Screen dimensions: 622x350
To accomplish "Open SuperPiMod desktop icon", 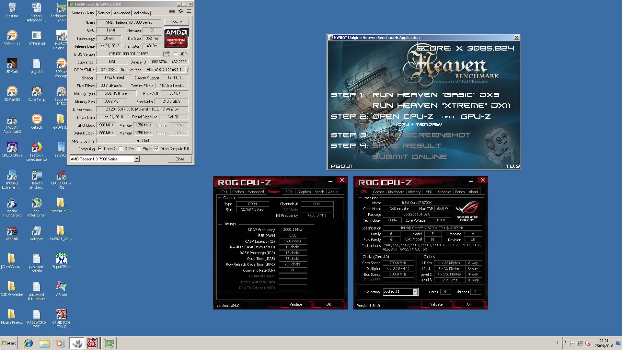I will coord(61,261).
